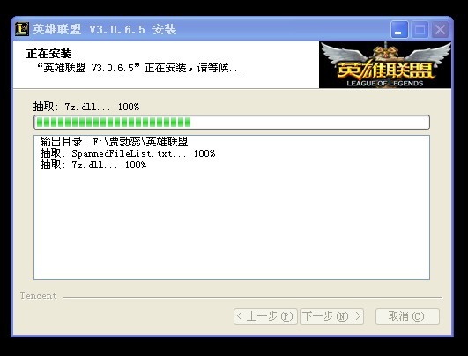Close the installer window
The image size is (468, 356).
coord(440,29)
